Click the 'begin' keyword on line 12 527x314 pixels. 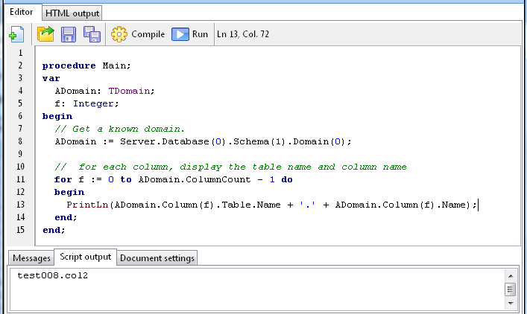(69, 192)
